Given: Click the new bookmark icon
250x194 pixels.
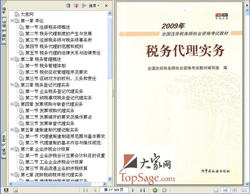Looking at the screenshot, I should (x=76, y=5).
